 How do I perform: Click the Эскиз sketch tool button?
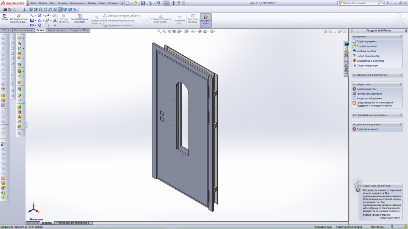4,17
